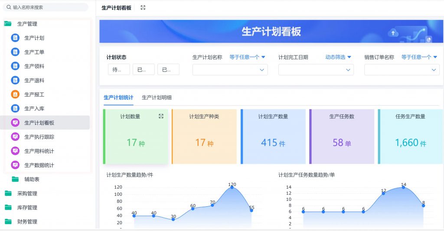The image size is (444, 231).
Task: Expand the 财务管理 folder
Action: coord(27,221)
